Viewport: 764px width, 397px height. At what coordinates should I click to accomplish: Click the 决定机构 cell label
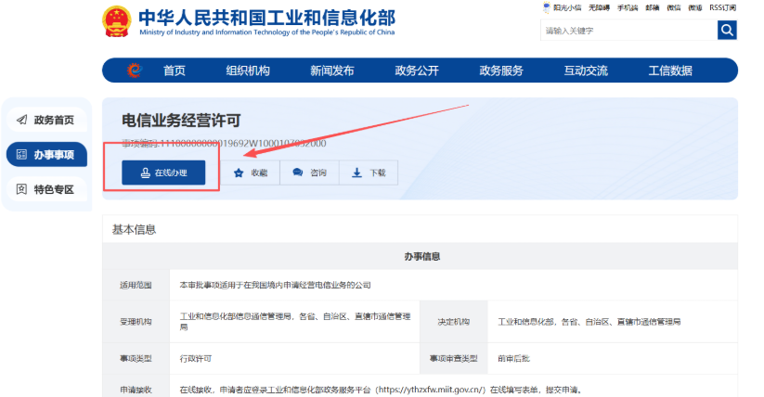(x=454, y=322)
